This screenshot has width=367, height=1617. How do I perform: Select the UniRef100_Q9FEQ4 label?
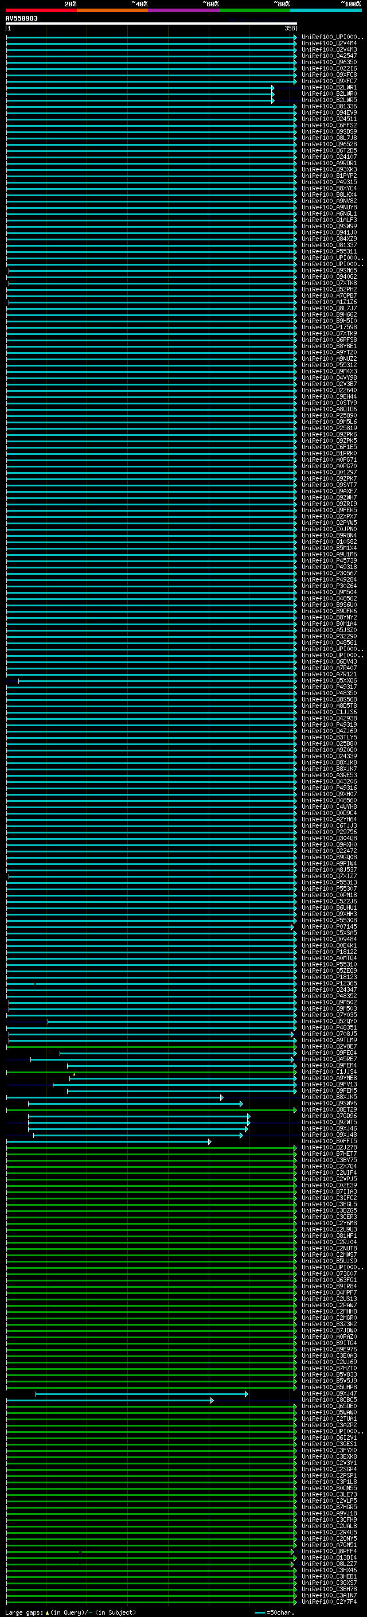click(329, 1053)
